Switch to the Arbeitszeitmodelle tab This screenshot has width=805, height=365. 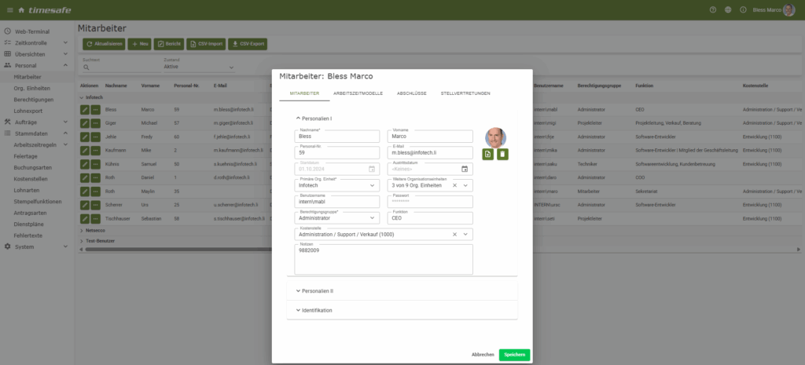(x=358, y=93)
